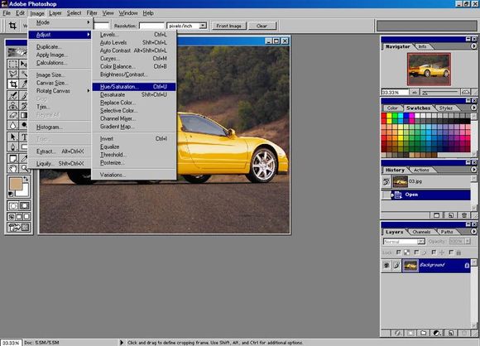Select the Clone Stamp tool

pyautogui.click(x=12, y=106)
